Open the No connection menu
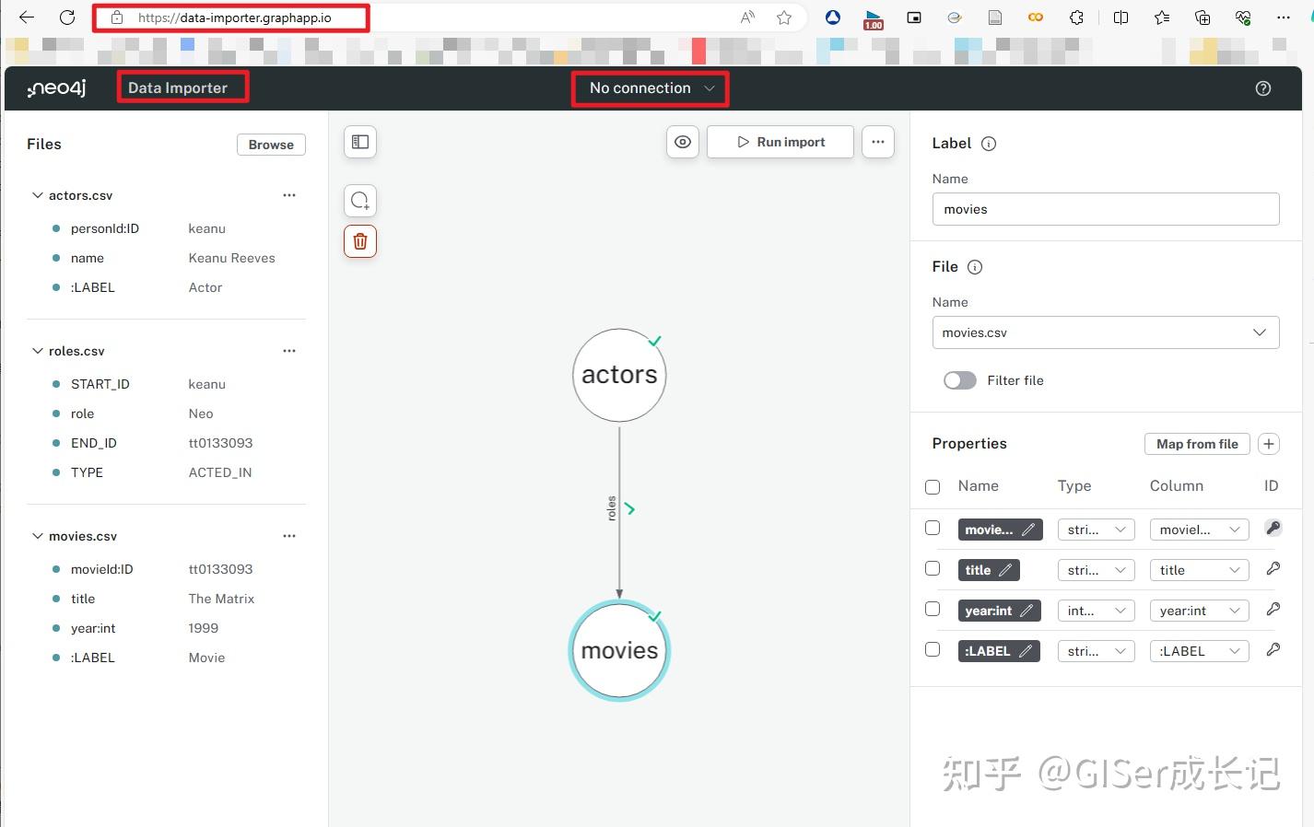1314x827 pixels. click(x=650, y=88)
